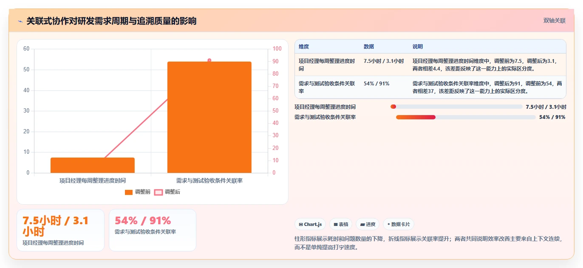Click the 需求与测试验收条件关联率 progress bar

pos(466,117)
